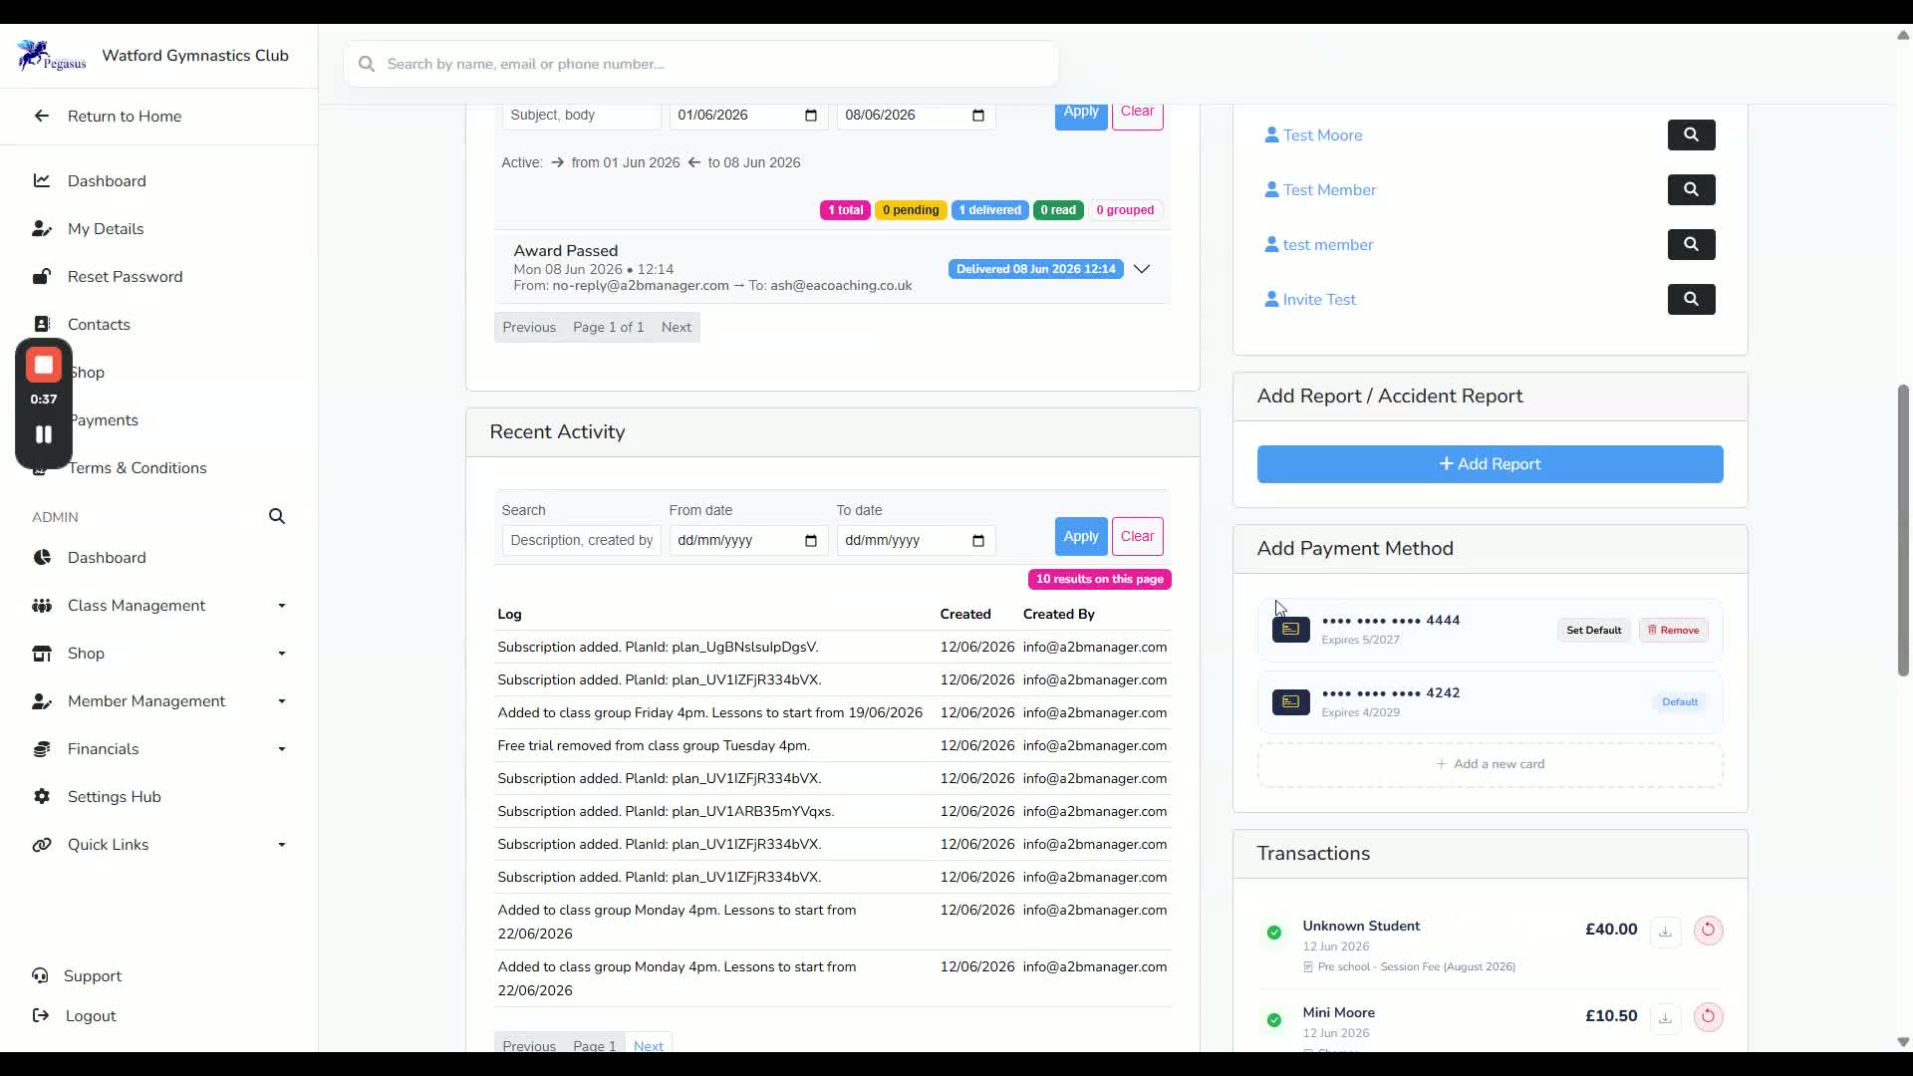Click the magnifier icon next to Test Moore

point(1691,135)
